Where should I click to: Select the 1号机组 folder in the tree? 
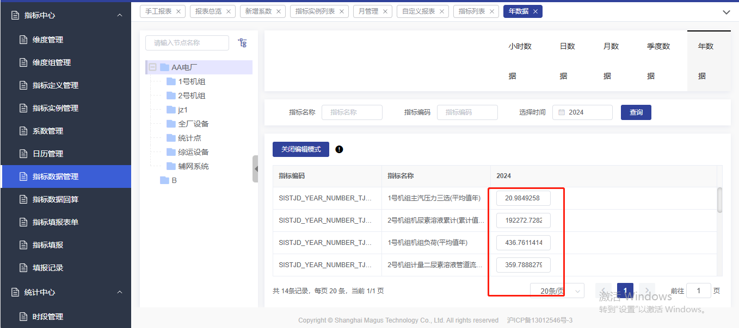(x=192, y=81)
